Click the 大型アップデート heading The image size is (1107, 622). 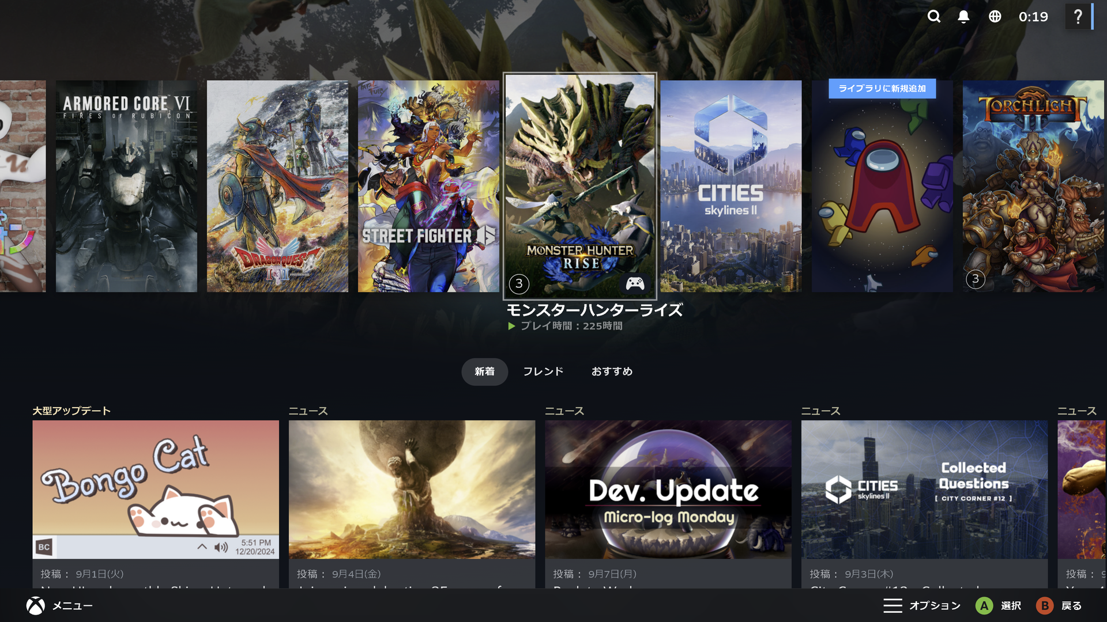[x=71, y=411]
